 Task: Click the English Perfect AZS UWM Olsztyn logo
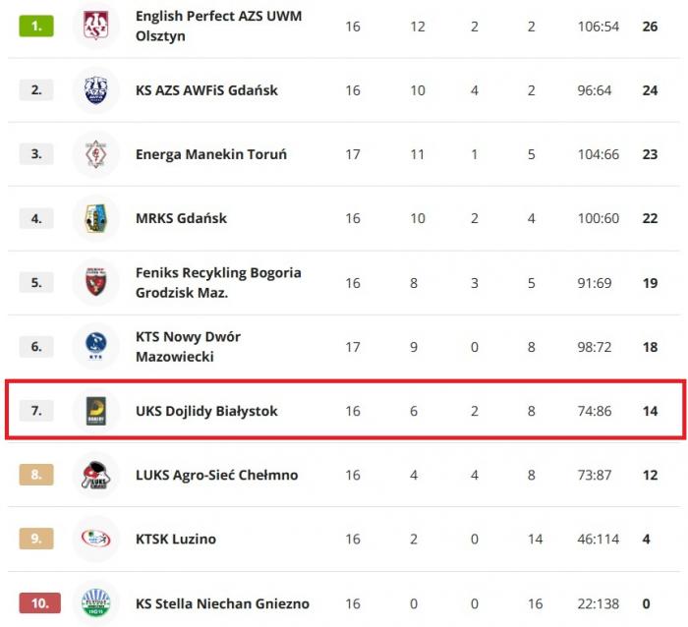coord(95,27)
